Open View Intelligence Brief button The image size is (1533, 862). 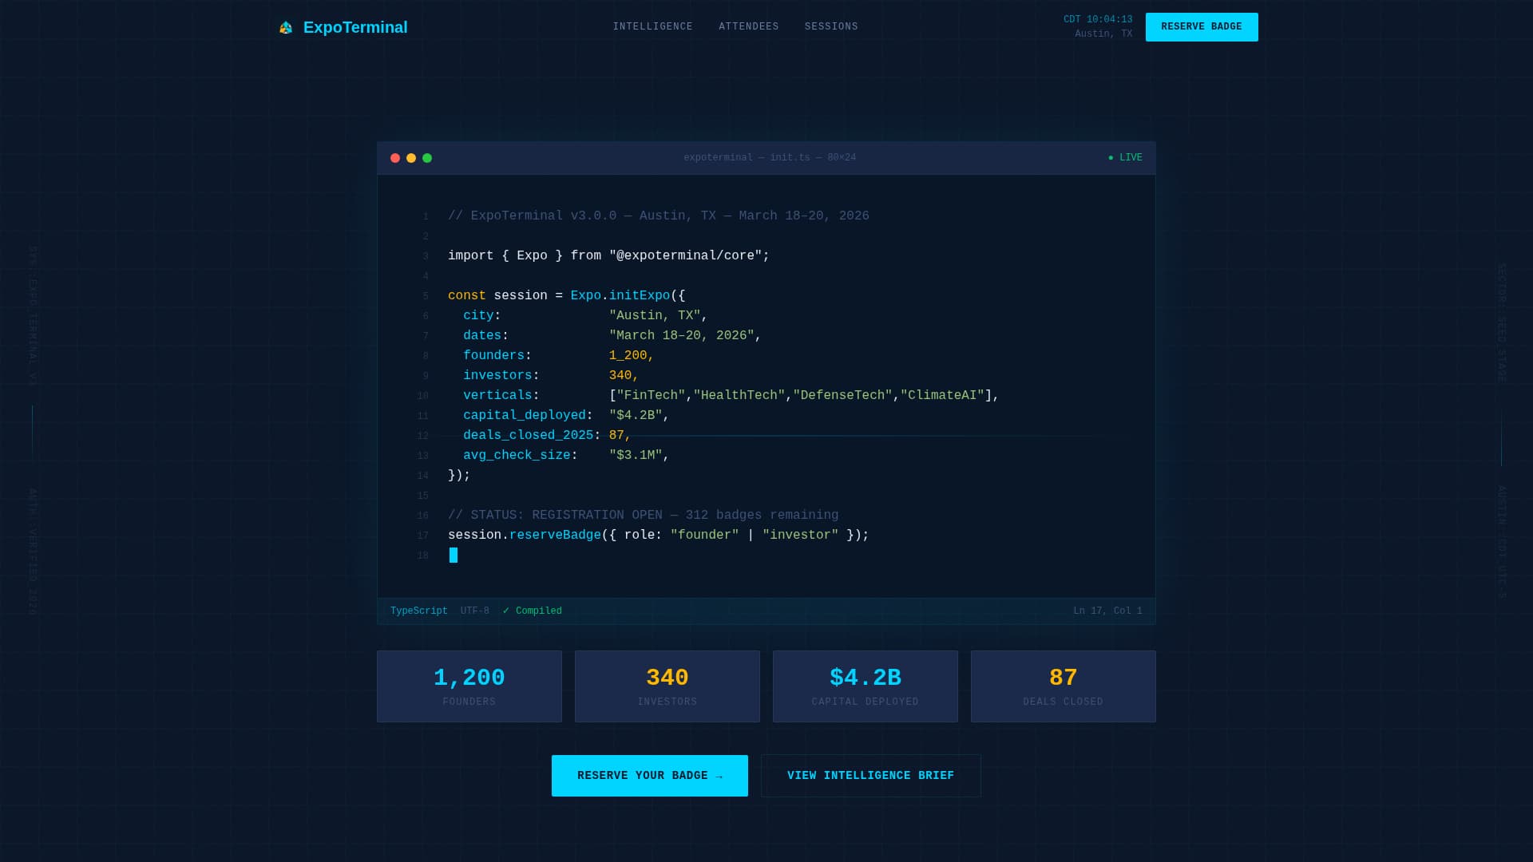(871, 776)
